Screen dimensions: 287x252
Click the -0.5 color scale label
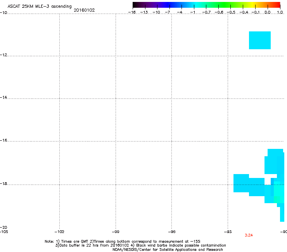coord(231,12)
